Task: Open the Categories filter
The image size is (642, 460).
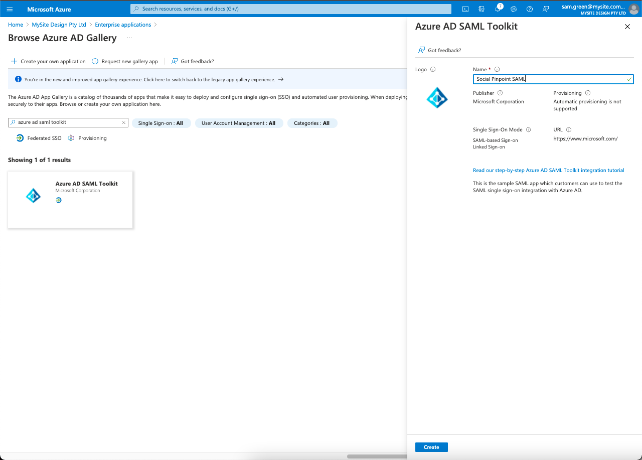Action: [312, 123]
